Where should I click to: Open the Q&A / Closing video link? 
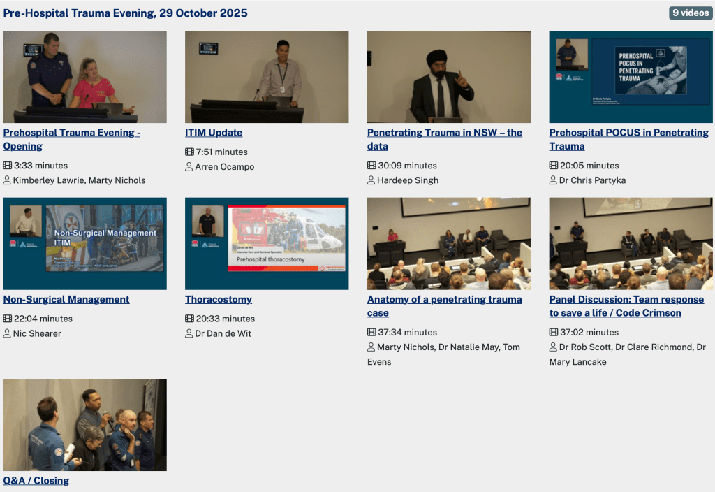click(36, 481)
